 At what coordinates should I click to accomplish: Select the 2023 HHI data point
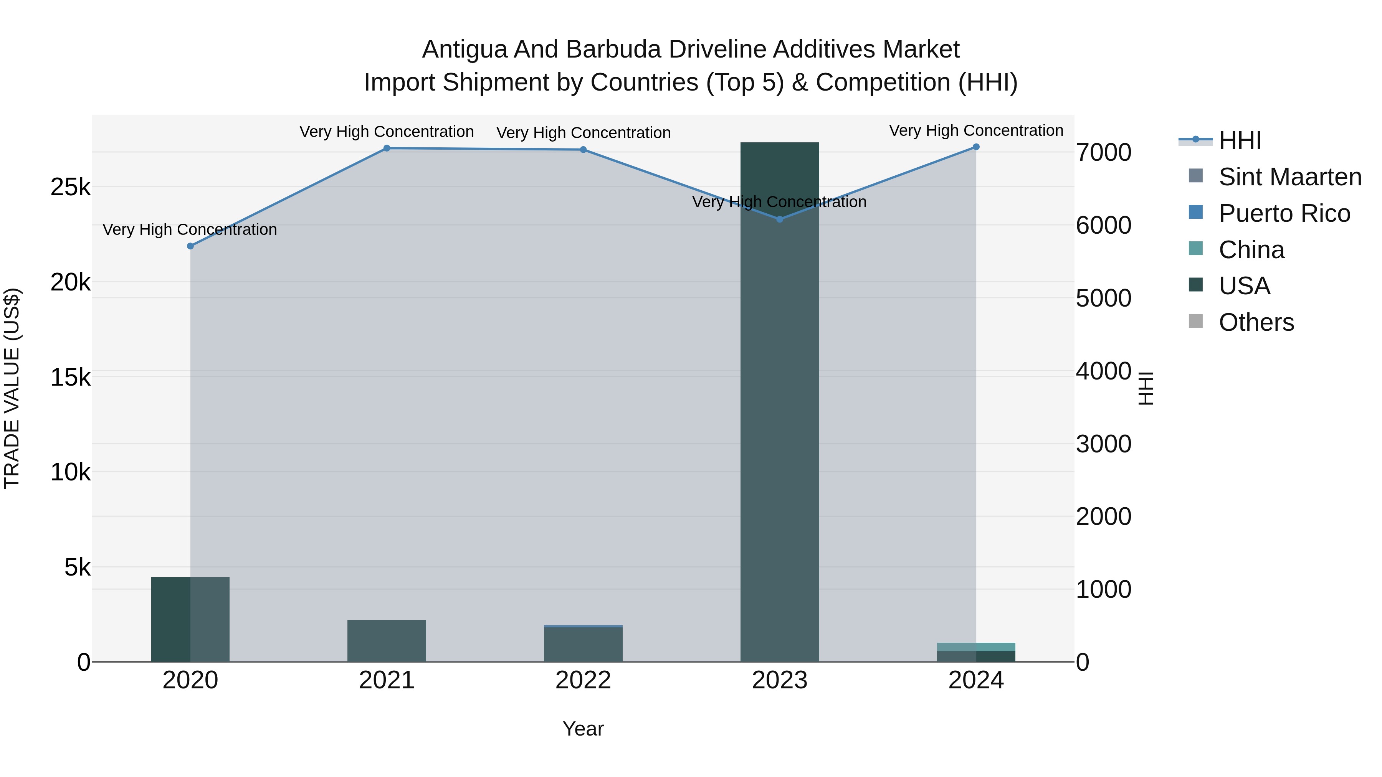click(x=780, y=219)
